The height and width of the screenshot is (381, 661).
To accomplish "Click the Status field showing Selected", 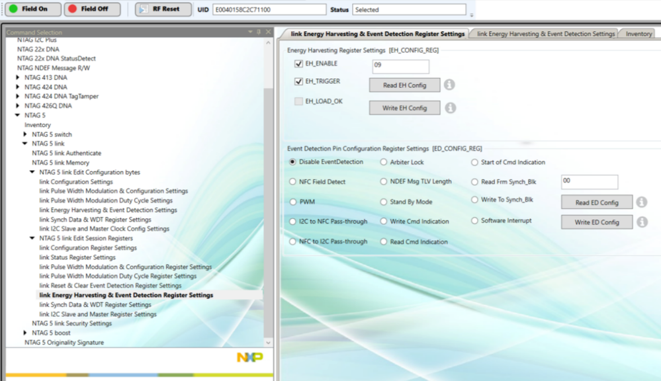I will click(x=410, y=9).
